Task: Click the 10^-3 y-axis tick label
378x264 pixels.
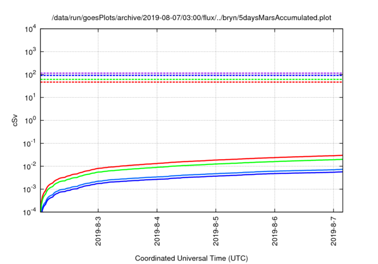Action: (x=30, y=189)
